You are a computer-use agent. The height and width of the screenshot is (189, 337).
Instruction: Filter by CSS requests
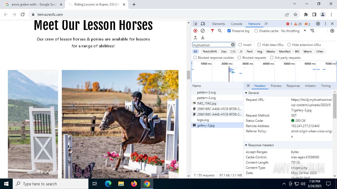point(233,51)
